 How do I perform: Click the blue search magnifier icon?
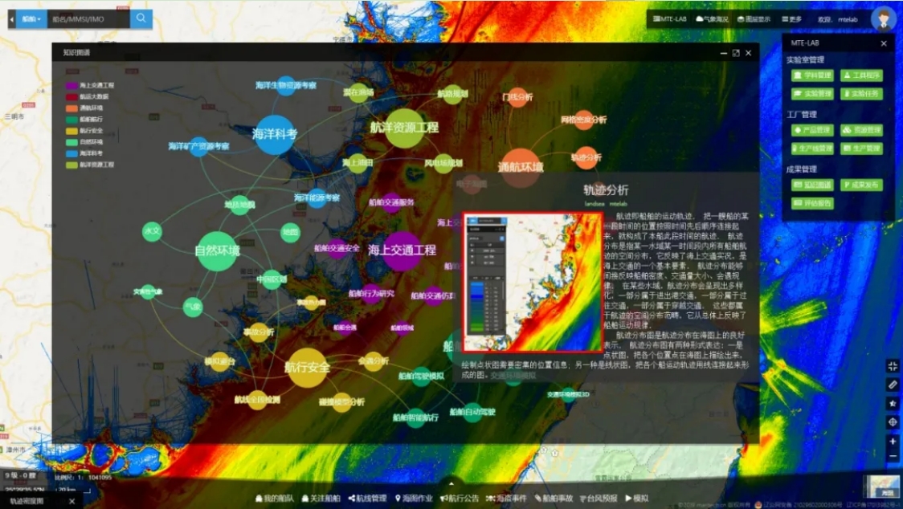click(x=141, y=18)
